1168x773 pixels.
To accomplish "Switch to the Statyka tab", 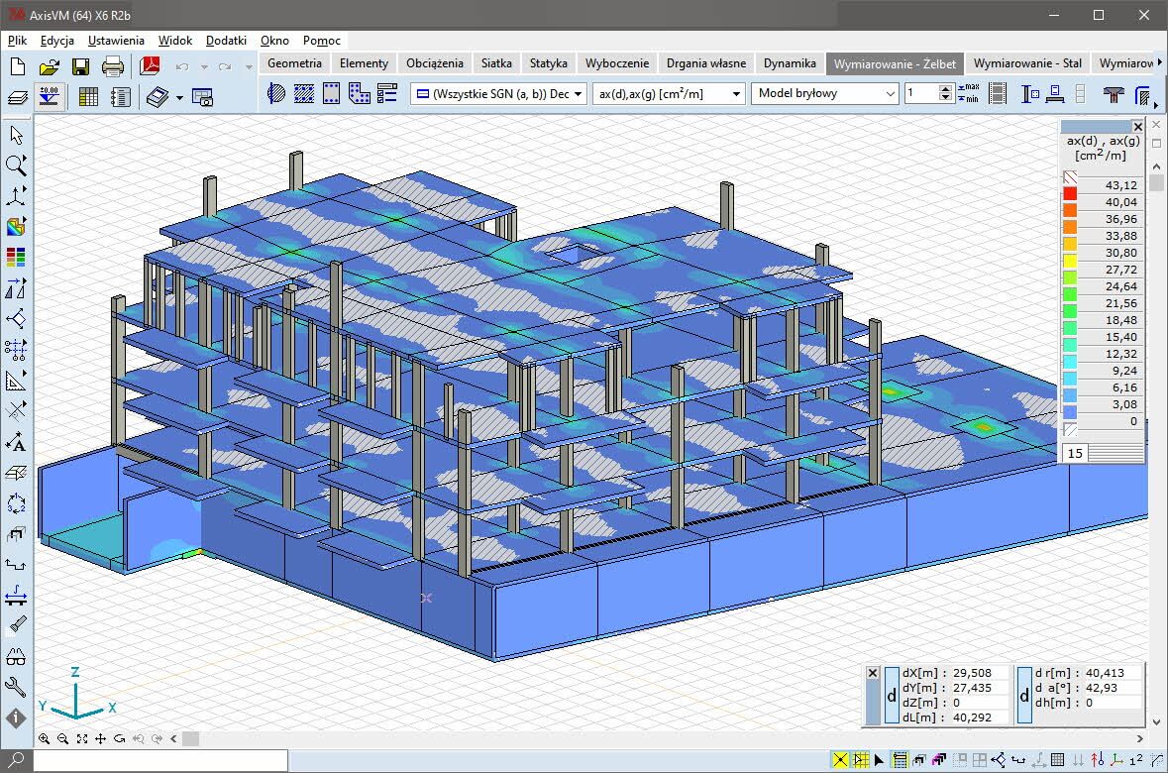I will click(548, 62).
